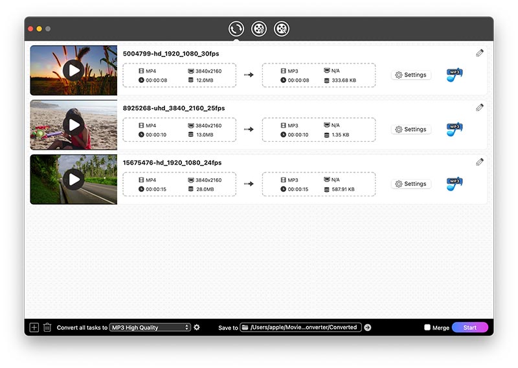Click the 28.0MB source size
This screenshot has height=368, width=518.
[x=205, y=189]
